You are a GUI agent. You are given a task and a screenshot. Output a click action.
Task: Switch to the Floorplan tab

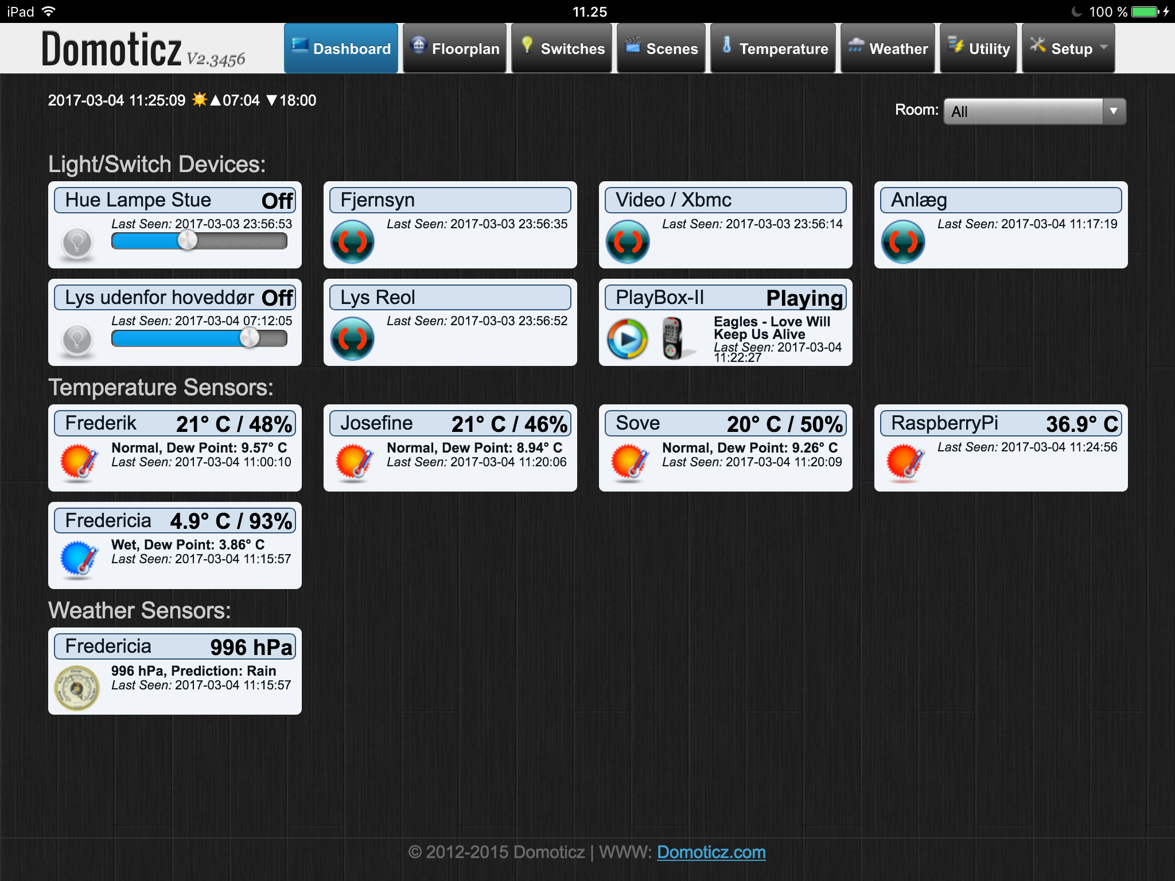coord(454,48)
